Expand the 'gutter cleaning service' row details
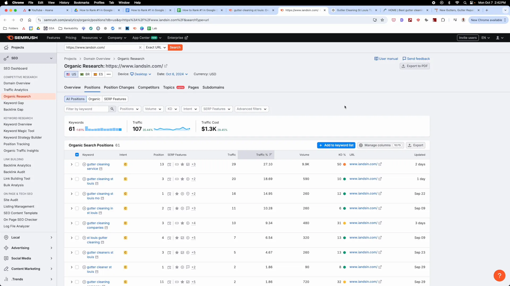 [x=71, y=164]
